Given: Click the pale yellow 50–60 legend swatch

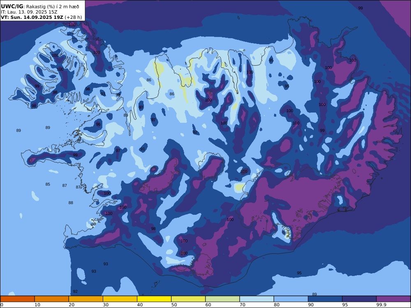Looking at the screenshot, I should point(188,299).
